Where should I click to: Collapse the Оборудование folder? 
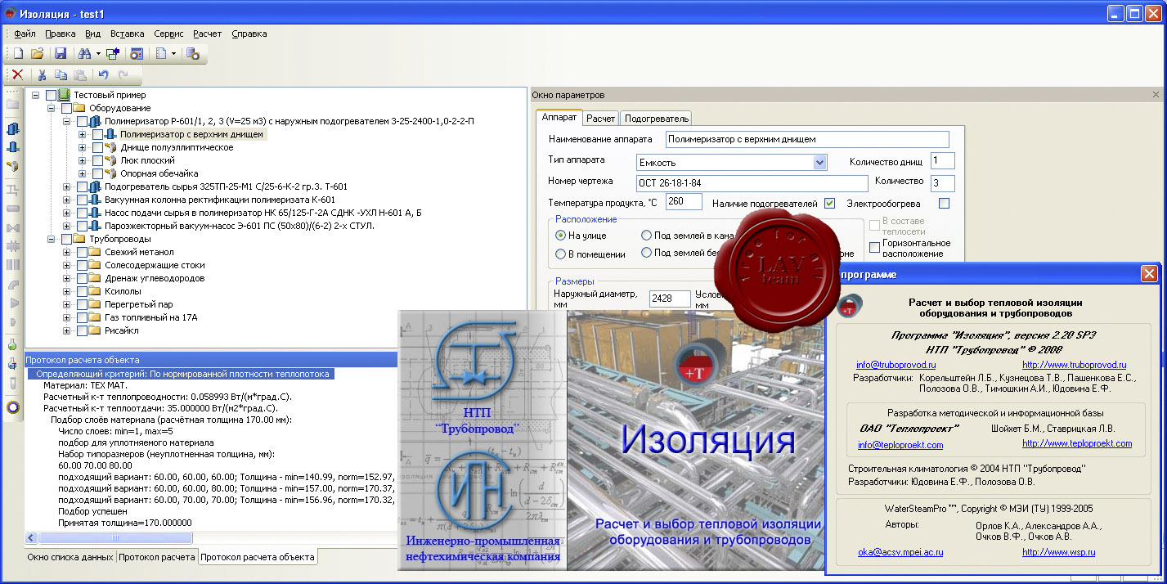[52, 108]
